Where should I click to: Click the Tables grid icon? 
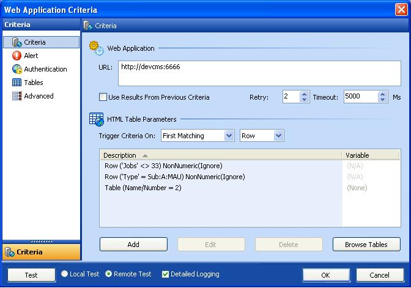pyautogui.click(x=17, y=83)
